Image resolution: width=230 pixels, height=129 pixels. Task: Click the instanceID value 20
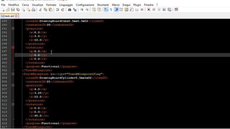coord(49,25)
